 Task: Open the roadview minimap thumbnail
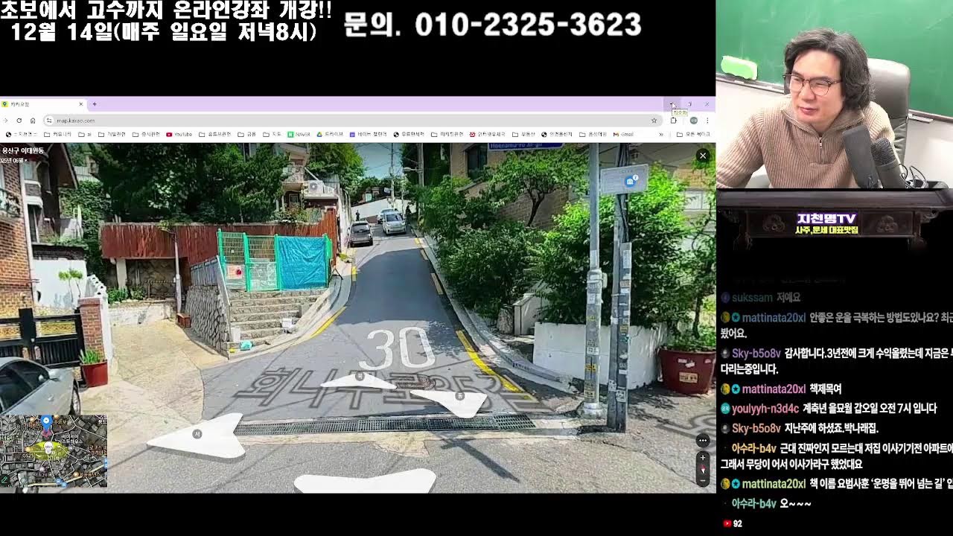click(54, 451)
